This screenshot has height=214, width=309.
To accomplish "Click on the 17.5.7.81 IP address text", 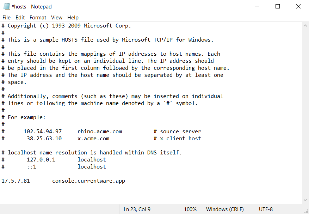I will pos(16,181).
